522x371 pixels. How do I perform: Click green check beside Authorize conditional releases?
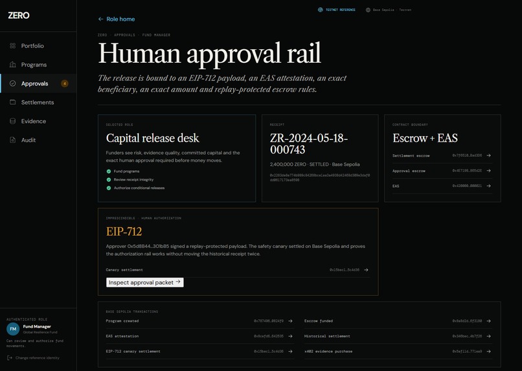(109, 188)
